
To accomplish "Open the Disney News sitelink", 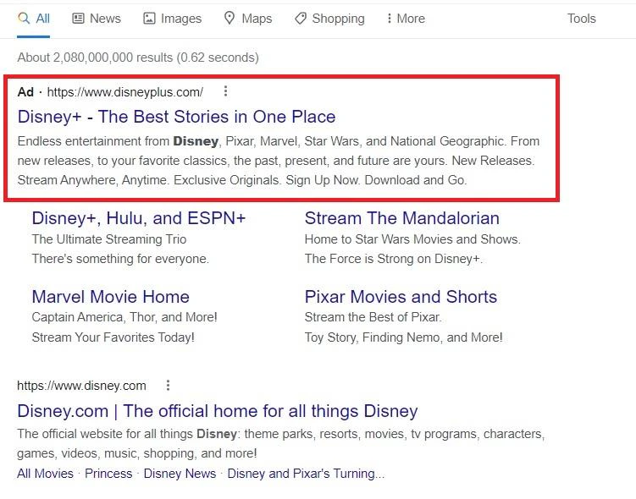I will pyautogui.click(x=180, y=474).
